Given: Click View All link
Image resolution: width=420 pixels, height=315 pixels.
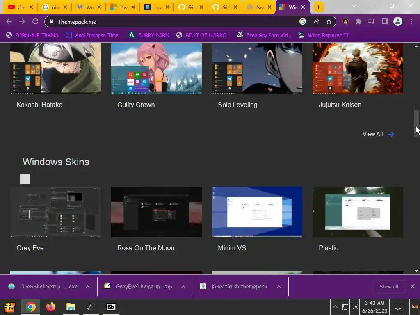Looking at the screenshot, I should tap(378, 134).
